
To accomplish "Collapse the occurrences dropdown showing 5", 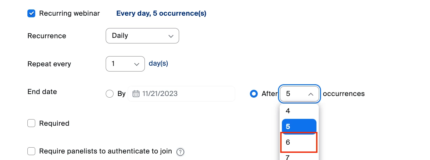I will (x=299, y=94).
